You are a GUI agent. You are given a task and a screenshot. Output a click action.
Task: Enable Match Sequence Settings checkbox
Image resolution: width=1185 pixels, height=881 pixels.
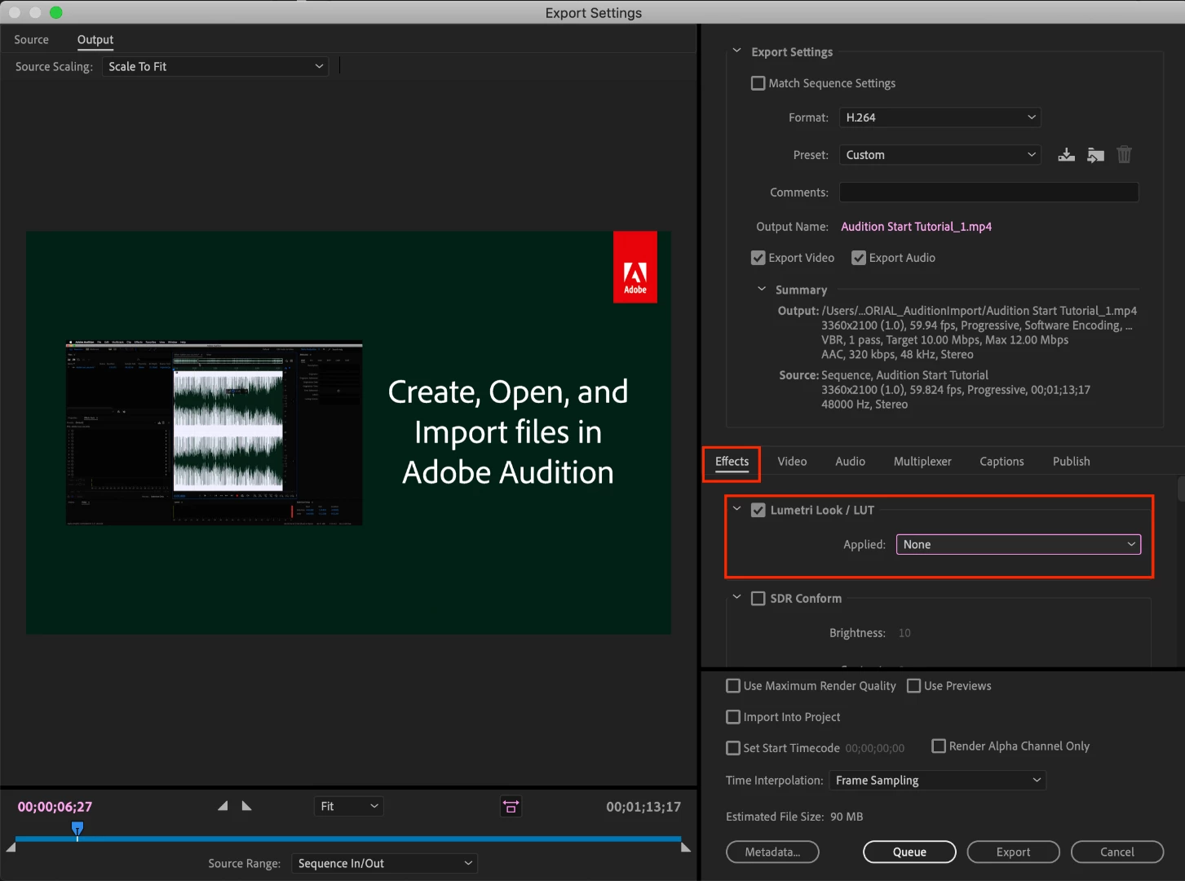pos(758,83)
